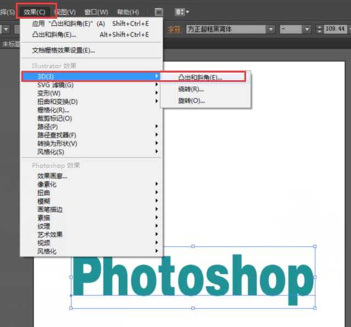Viewport: 351px width, 327px height.
Task: Click 文档栅格效果设置(E)... menu entry
Action: coord(63,51)
